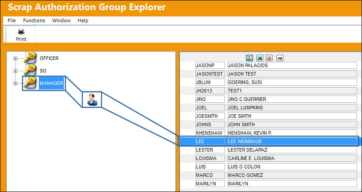Select the LEE WEINRAUB name cell

click(292, 141)
